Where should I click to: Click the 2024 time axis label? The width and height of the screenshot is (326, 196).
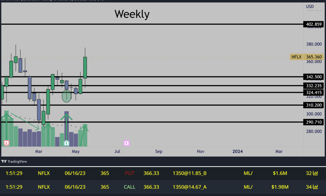coord(238,151)
